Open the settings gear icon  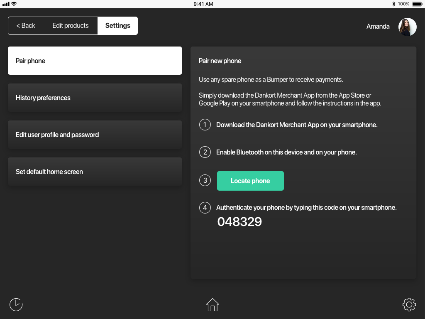click(409, 304)
